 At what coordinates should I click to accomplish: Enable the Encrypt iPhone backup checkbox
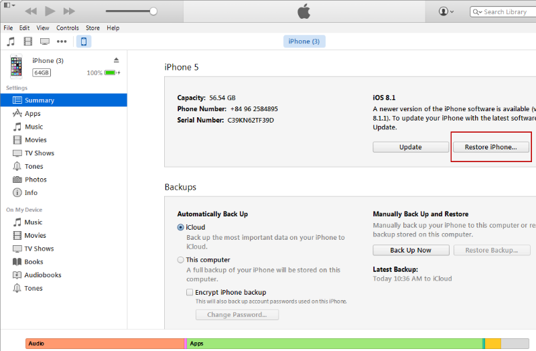(190, 292)
